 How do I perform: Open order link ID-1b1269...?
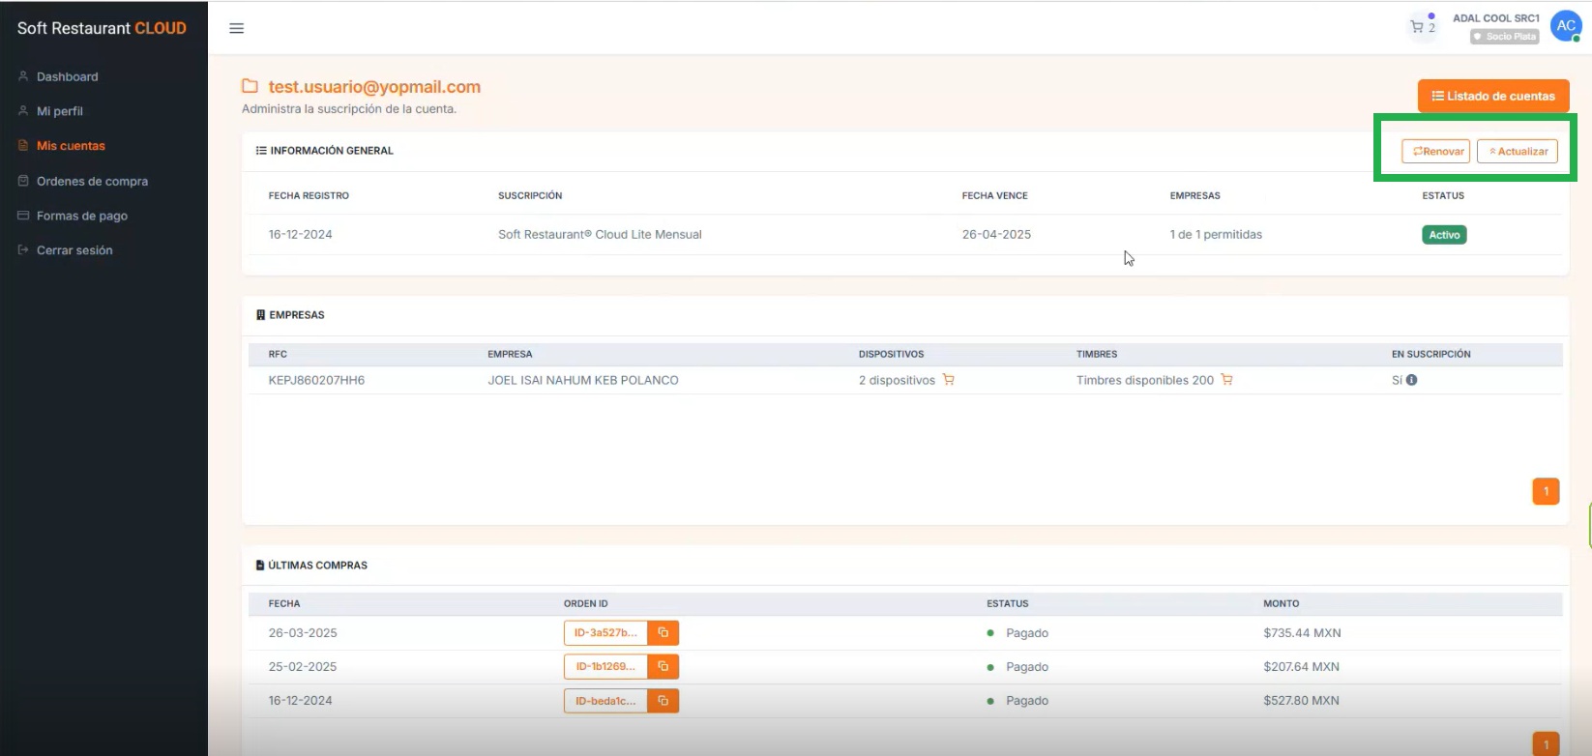605,667
